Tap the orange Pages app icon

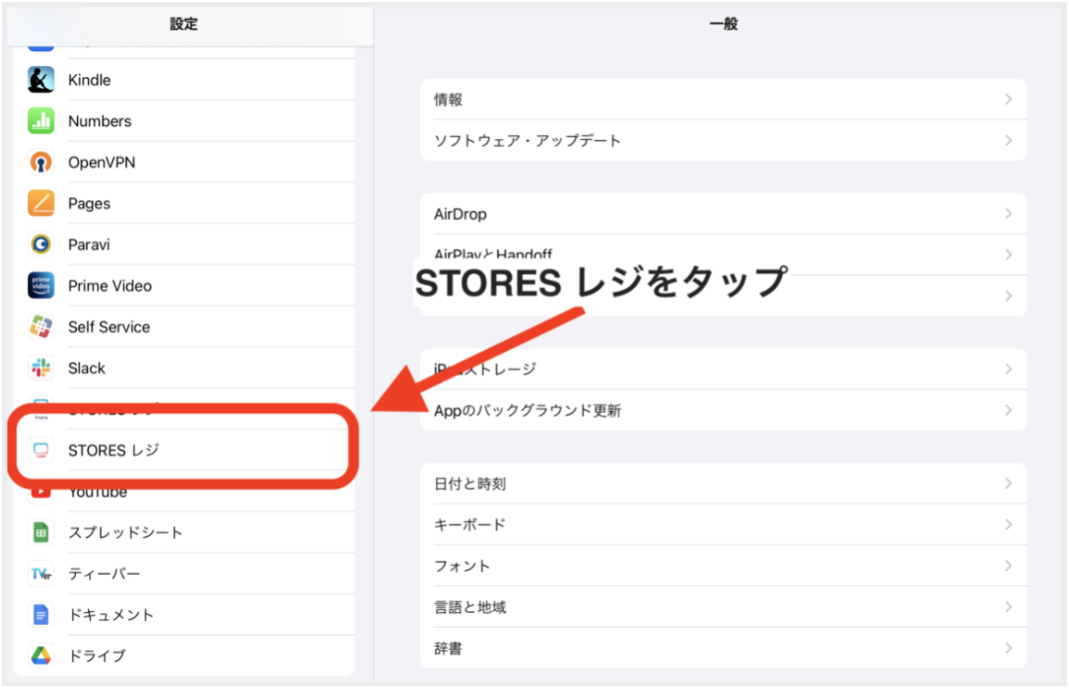pyautogui.click(x=40, y=203)
